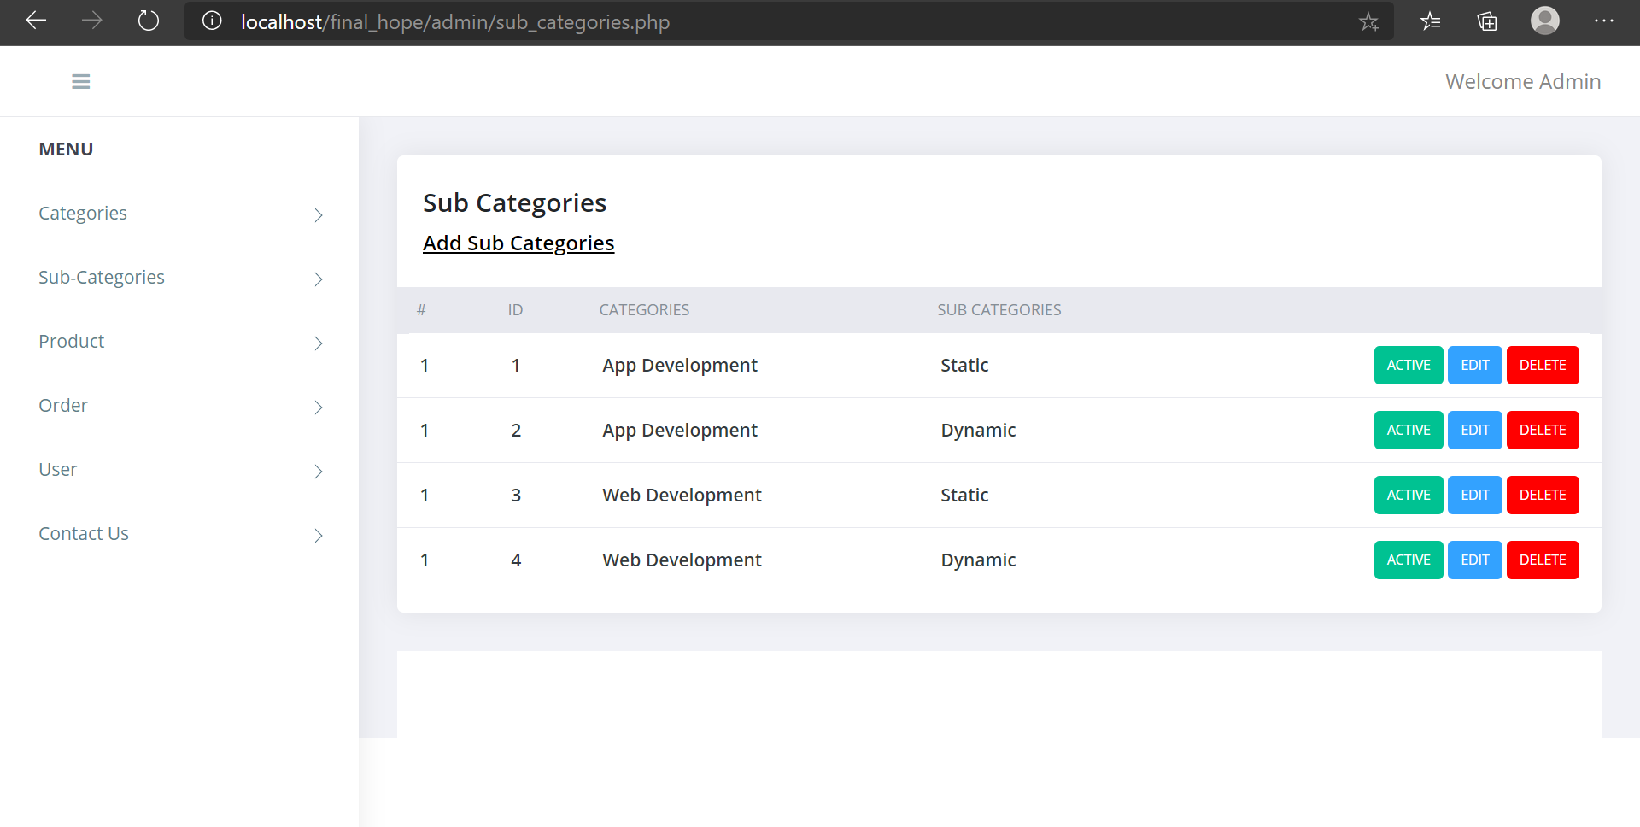The width and height of the screenshot is (1640, 827).
Task: Click ACTIVE for App Development Static row
Action: click(x=1409, y=366)
